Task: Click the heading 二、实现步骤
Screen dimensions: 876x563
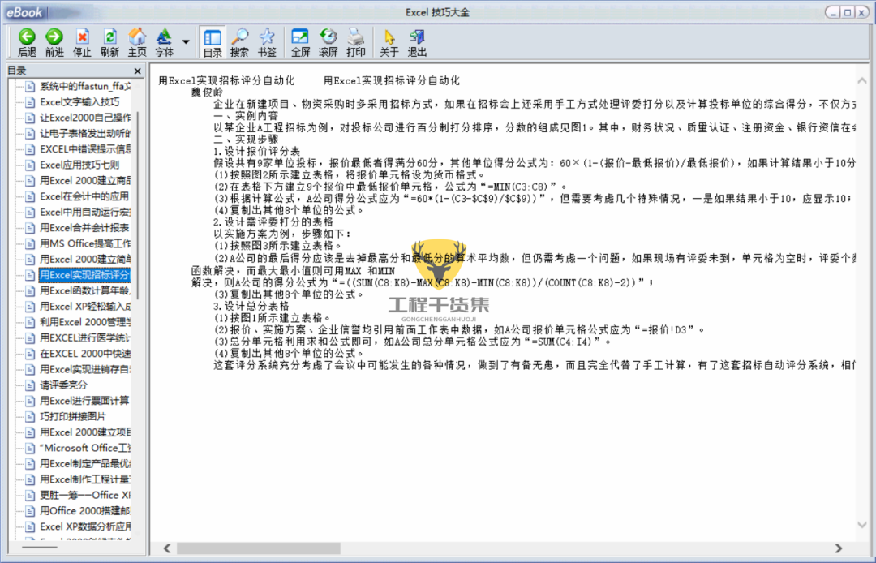Action: tap(246, 140)
